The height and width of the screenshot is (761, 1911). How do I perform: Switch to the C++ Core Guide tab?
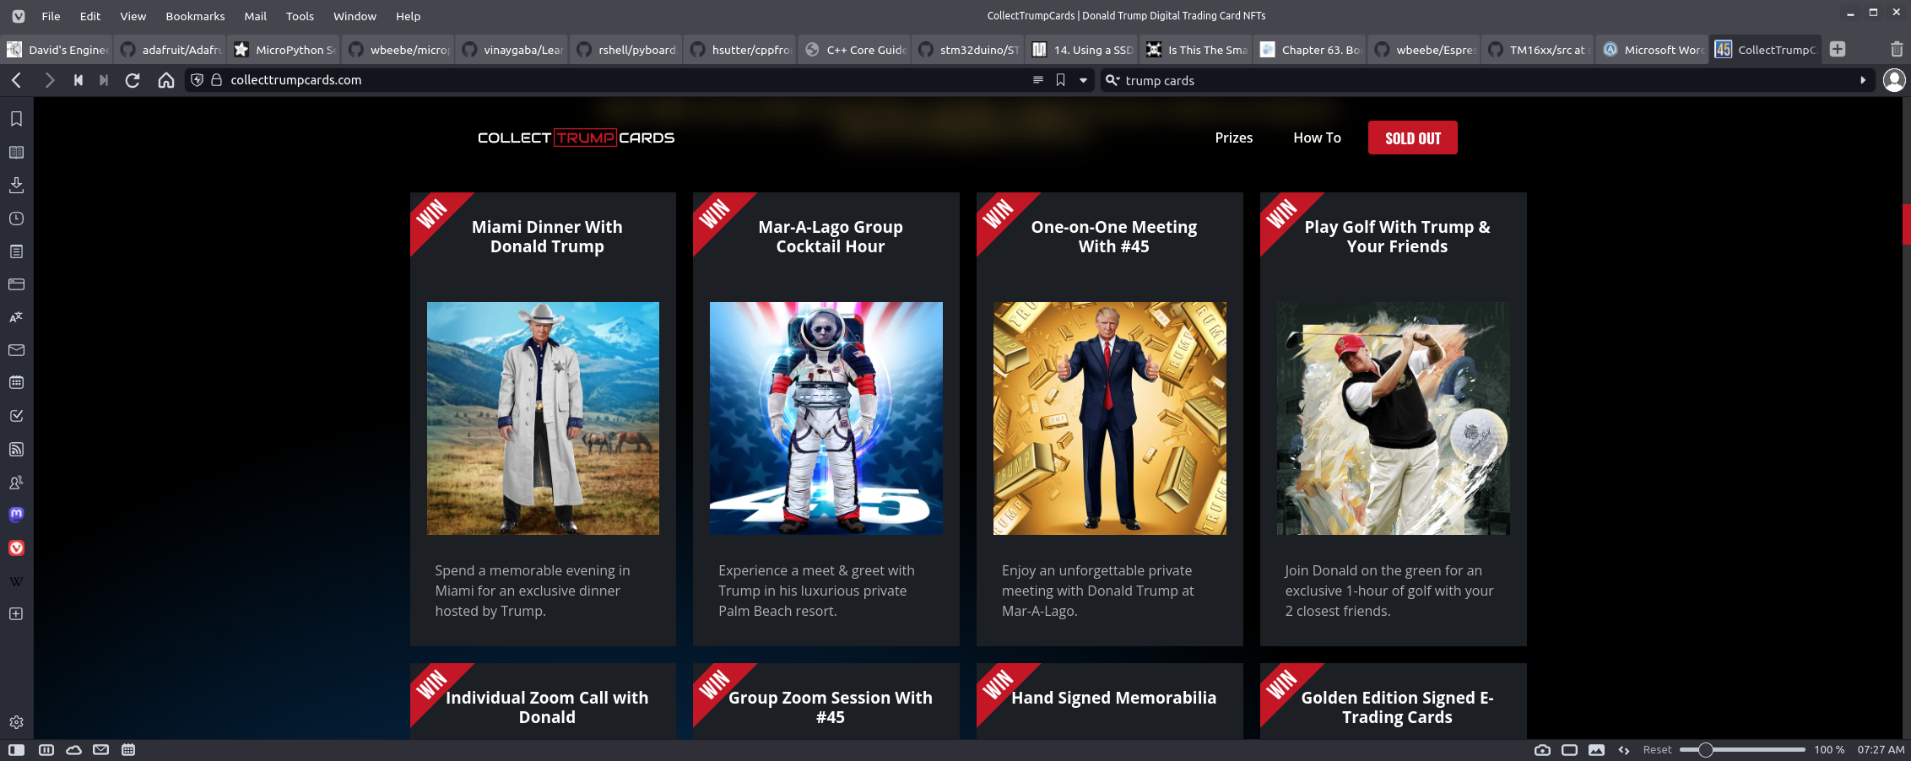(x=854, y=50)
